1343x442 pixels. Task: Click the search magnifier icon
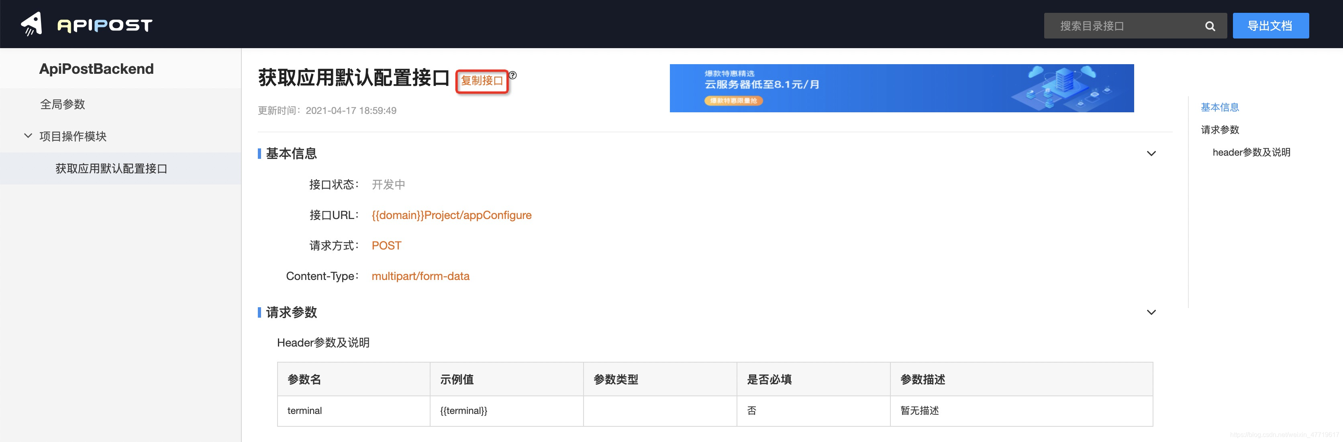coord(1210,26)
